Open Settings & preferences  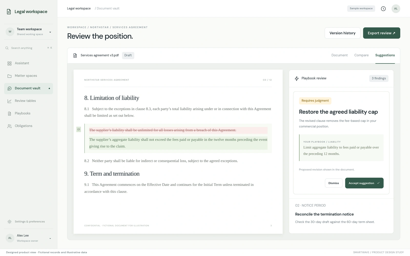click(28, 222)
